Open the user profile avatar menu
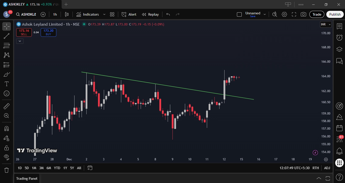Image resolution: width=345 pixels, height=183 pixels. 7,14
